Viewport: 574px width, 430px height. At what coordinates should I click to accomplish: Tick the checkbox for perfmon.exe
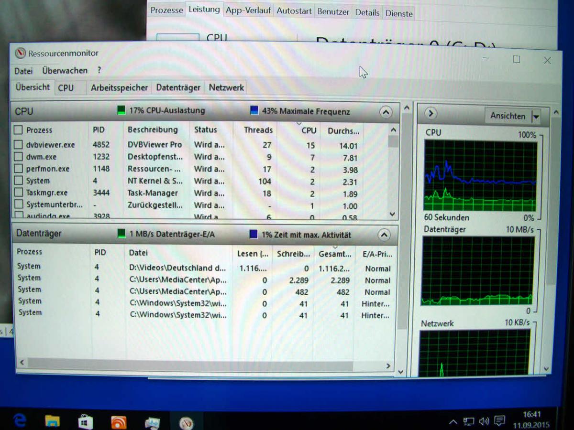18,169
